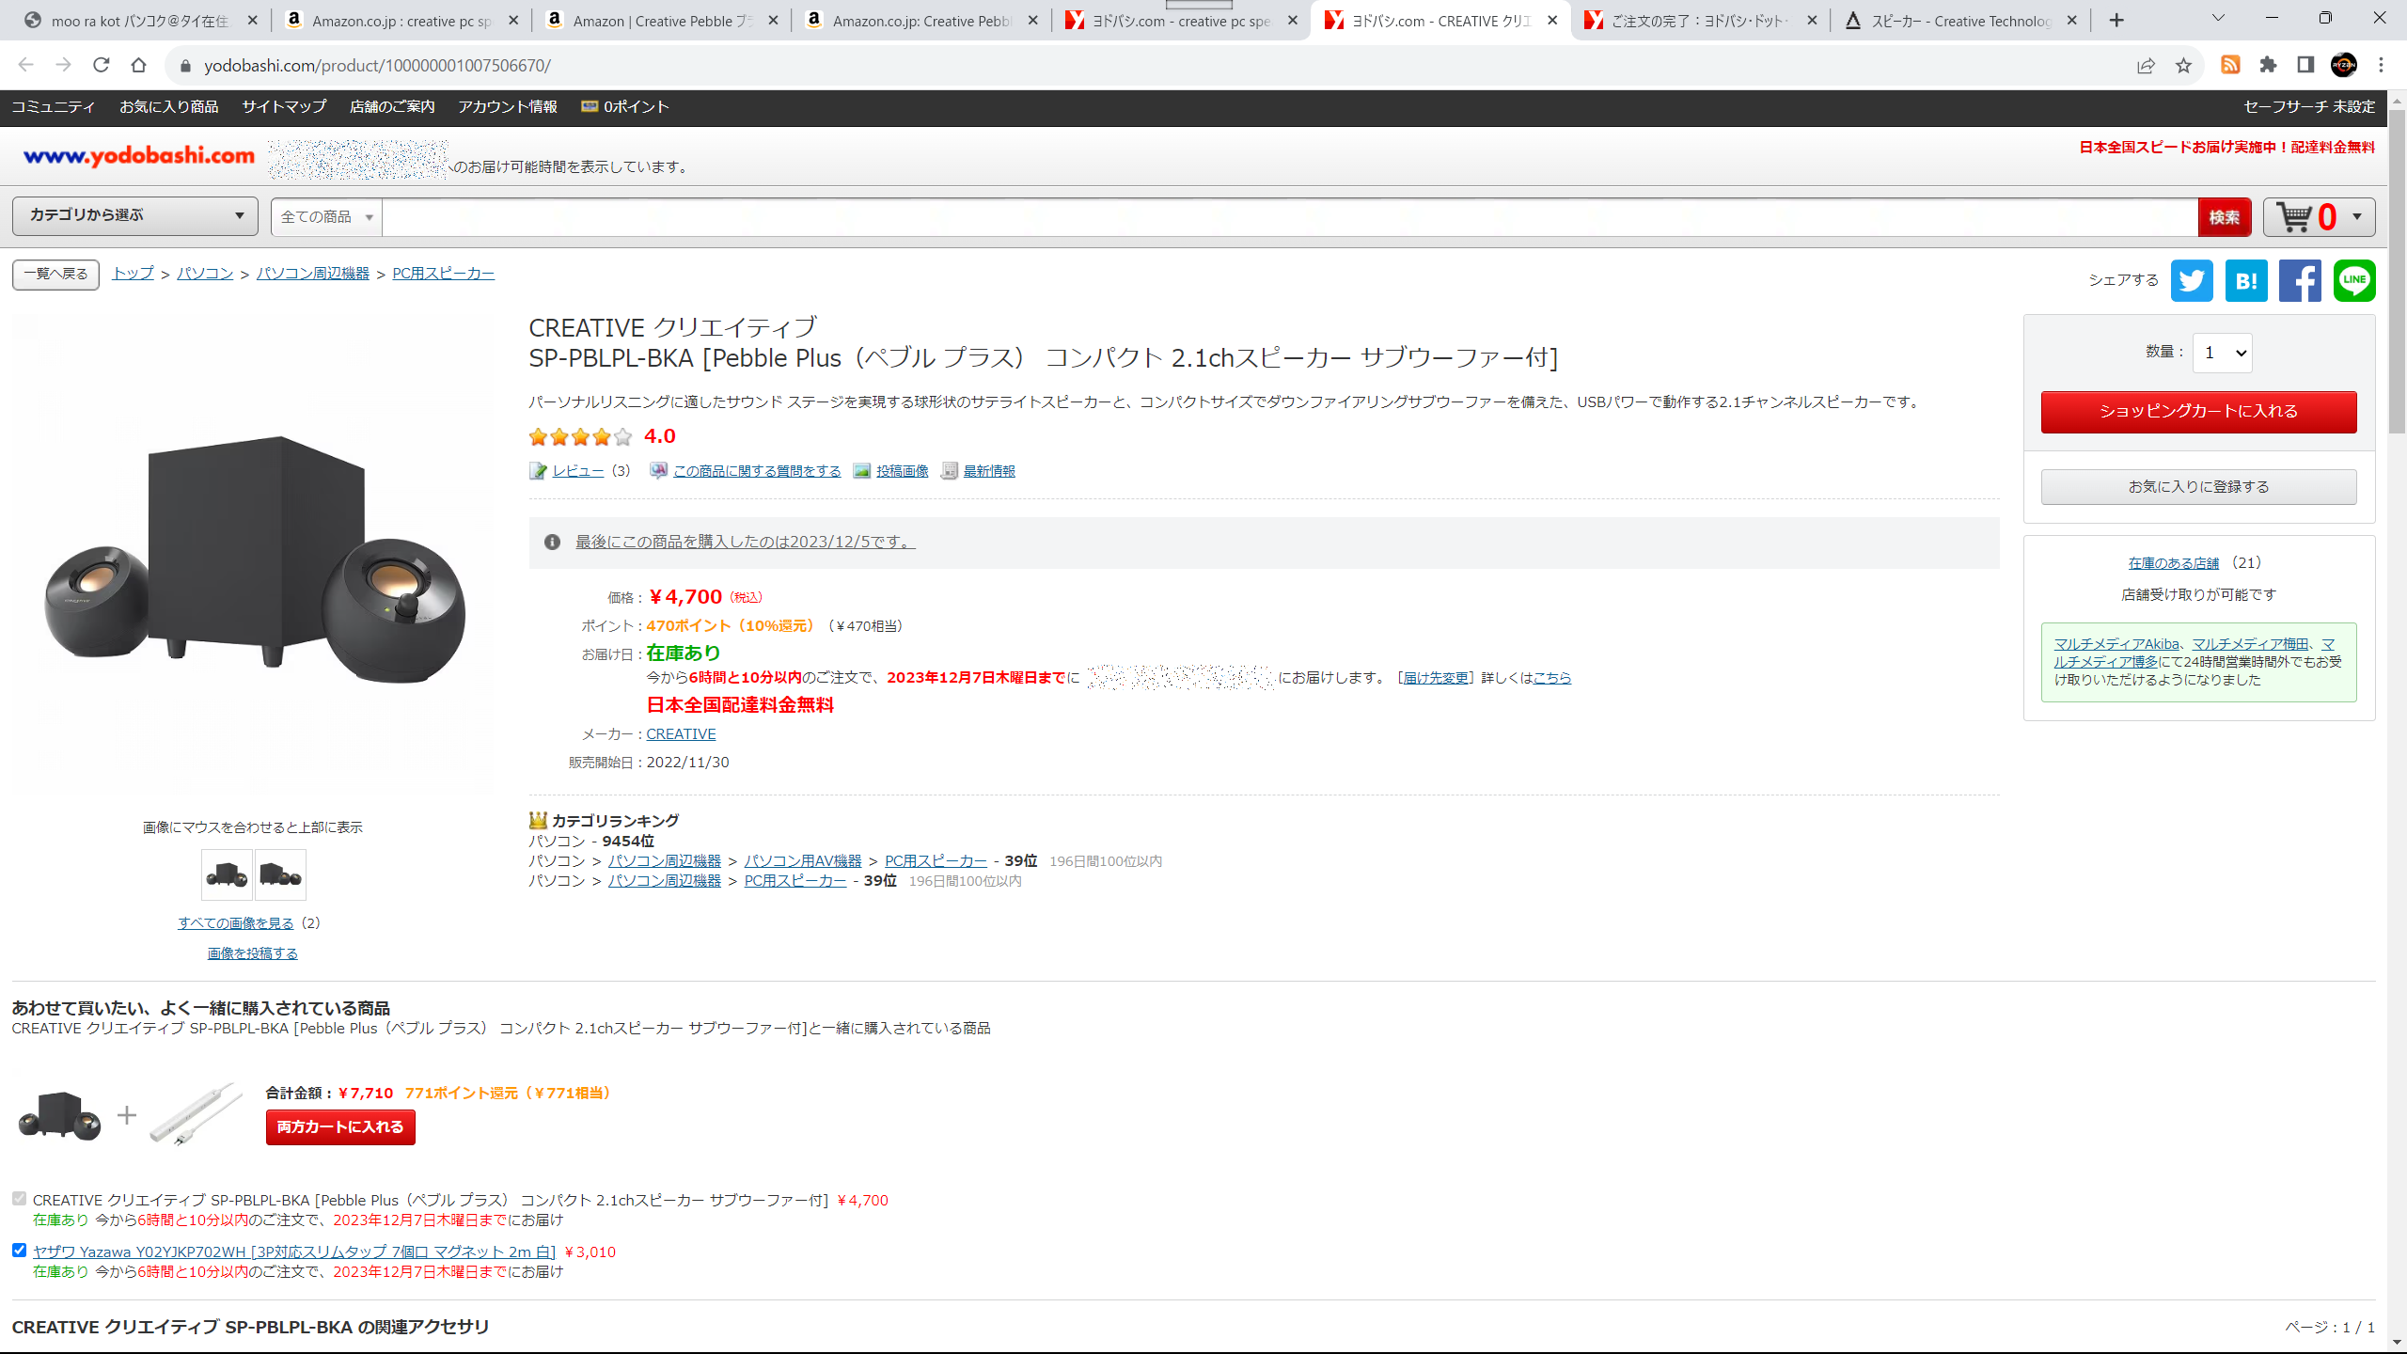2407x1354 pixels.
Task: Open PC用スピーカー breadcrumb link
Action: point(443,274)
